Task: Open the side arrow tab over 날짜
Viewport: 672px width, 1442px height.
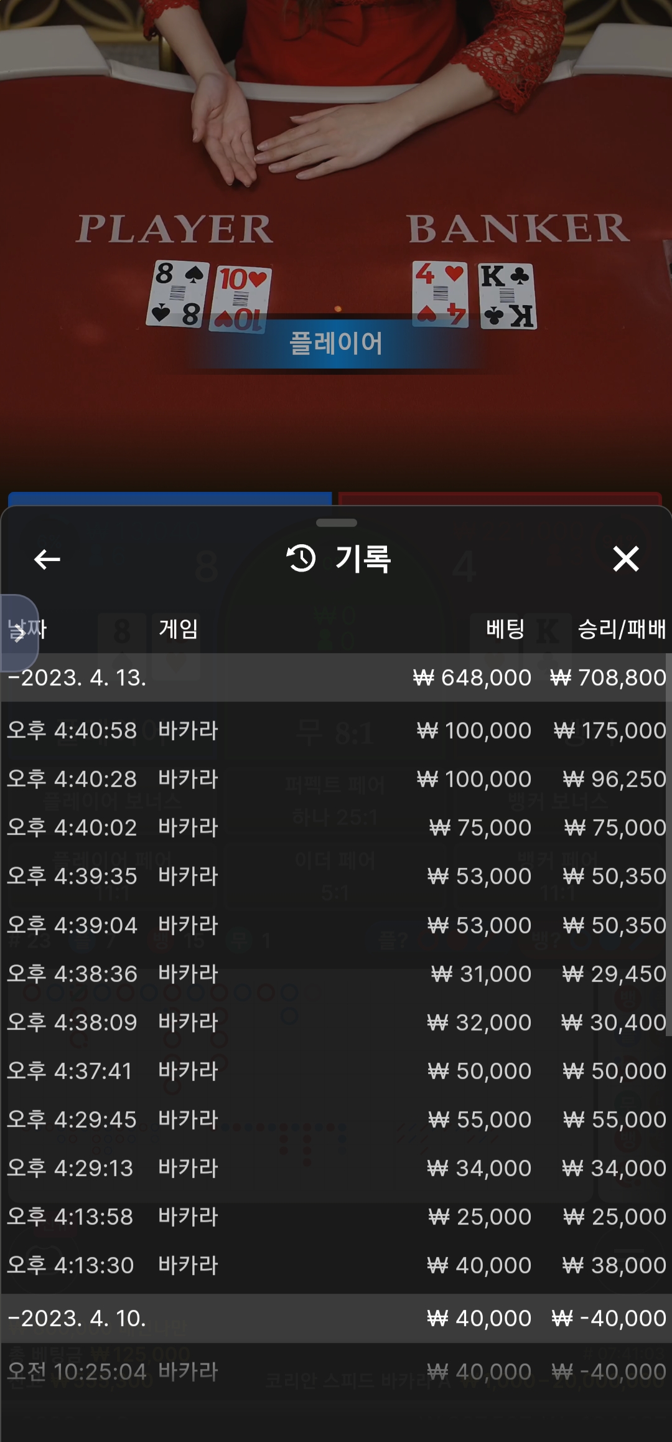Action: pyautogui.click(x=19, y=633)
